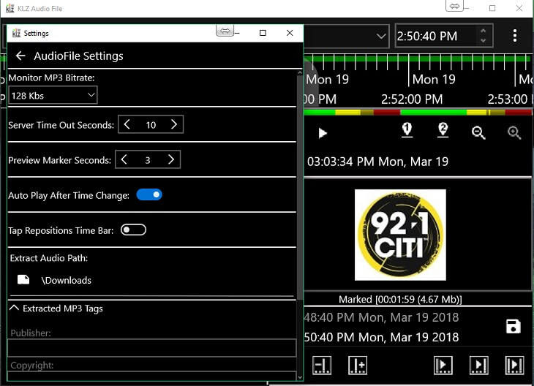Maximize the KLZ Audio File window
The image size is (534, 386).
click(492, 8)
